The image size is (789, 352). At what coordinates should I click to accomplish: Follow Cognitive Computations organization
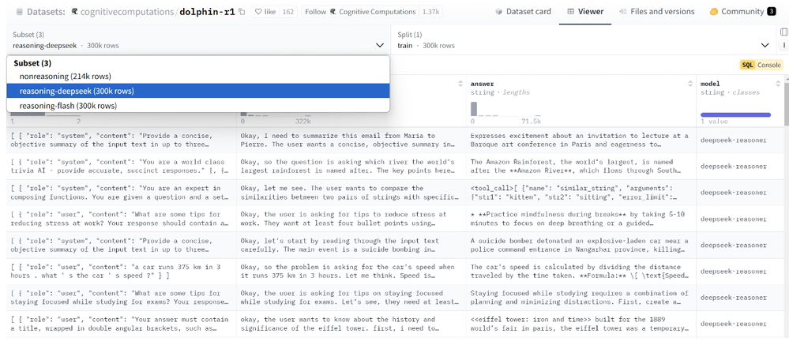(x=360, y=12)
